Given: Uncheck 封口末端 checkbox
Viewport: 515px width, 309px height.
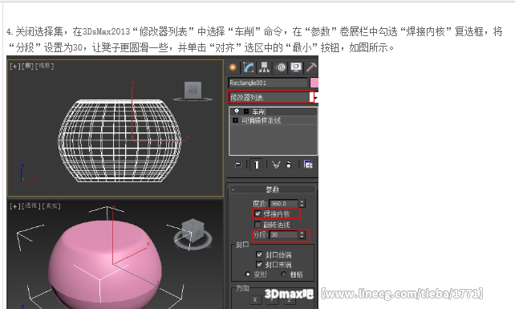Looking at the screenshot, I should [259, 264].
